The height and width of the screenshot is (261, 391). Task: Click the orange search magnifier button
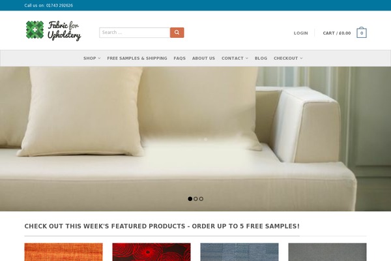point(177,33)
